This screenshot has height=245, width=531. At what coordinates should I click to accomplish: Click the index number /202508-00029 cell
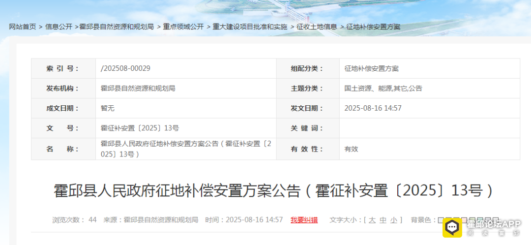coord(125,68)
